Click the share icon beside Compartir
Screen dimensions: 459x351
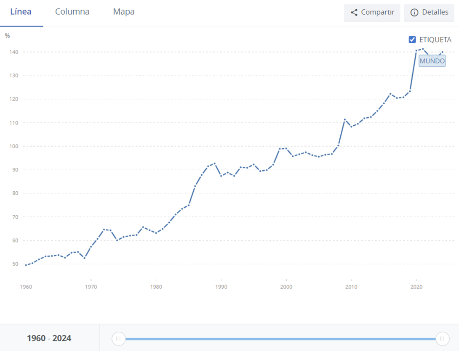354,13
